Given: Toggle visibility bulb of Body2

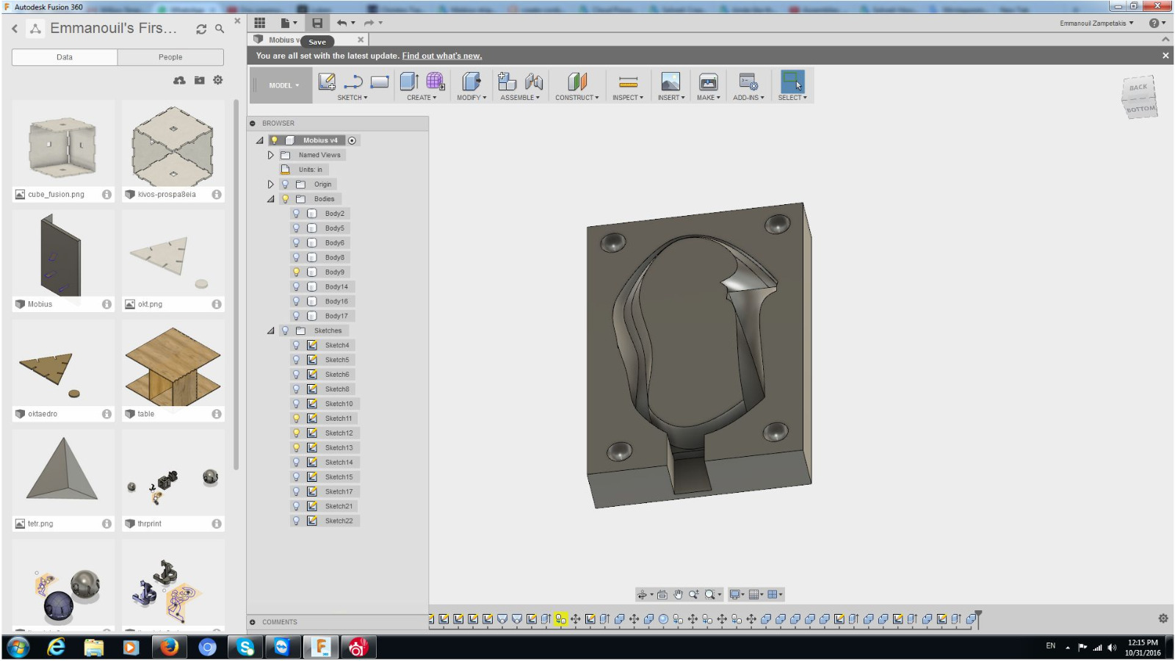Looking at the screenshot, I should 297,214.
